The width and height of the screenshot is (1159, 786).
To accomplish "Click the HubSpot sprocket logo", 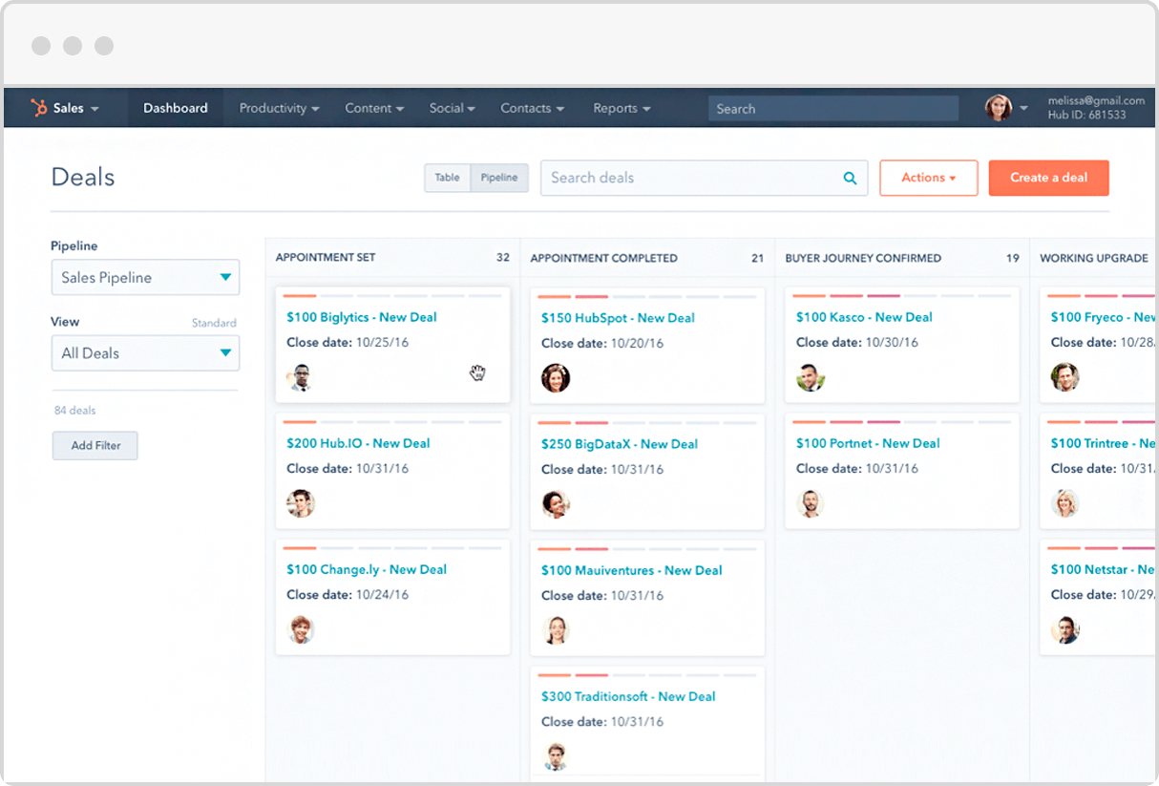I will coord(37,107).
